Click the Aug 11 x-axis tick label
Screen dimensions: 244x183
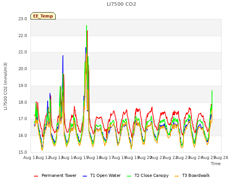(30, 157)
